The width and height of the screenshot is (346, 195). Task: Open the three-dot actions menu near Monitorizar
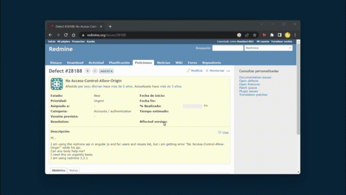point(228,71)
